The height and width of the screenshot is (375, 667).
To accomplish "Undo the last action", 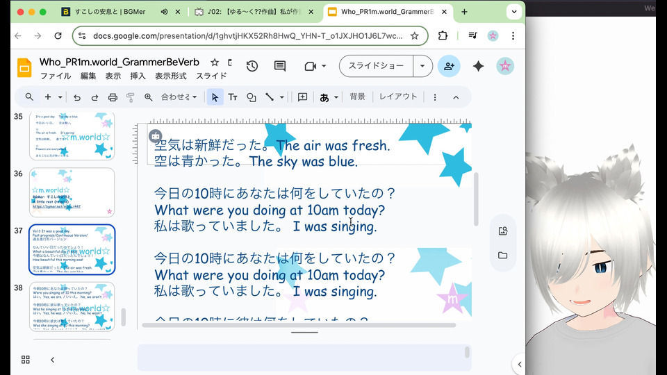I will [x=77, y=97].
